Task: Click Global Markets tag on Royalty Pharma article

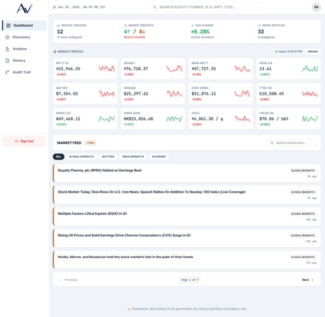Action: (x=303, y=170)
